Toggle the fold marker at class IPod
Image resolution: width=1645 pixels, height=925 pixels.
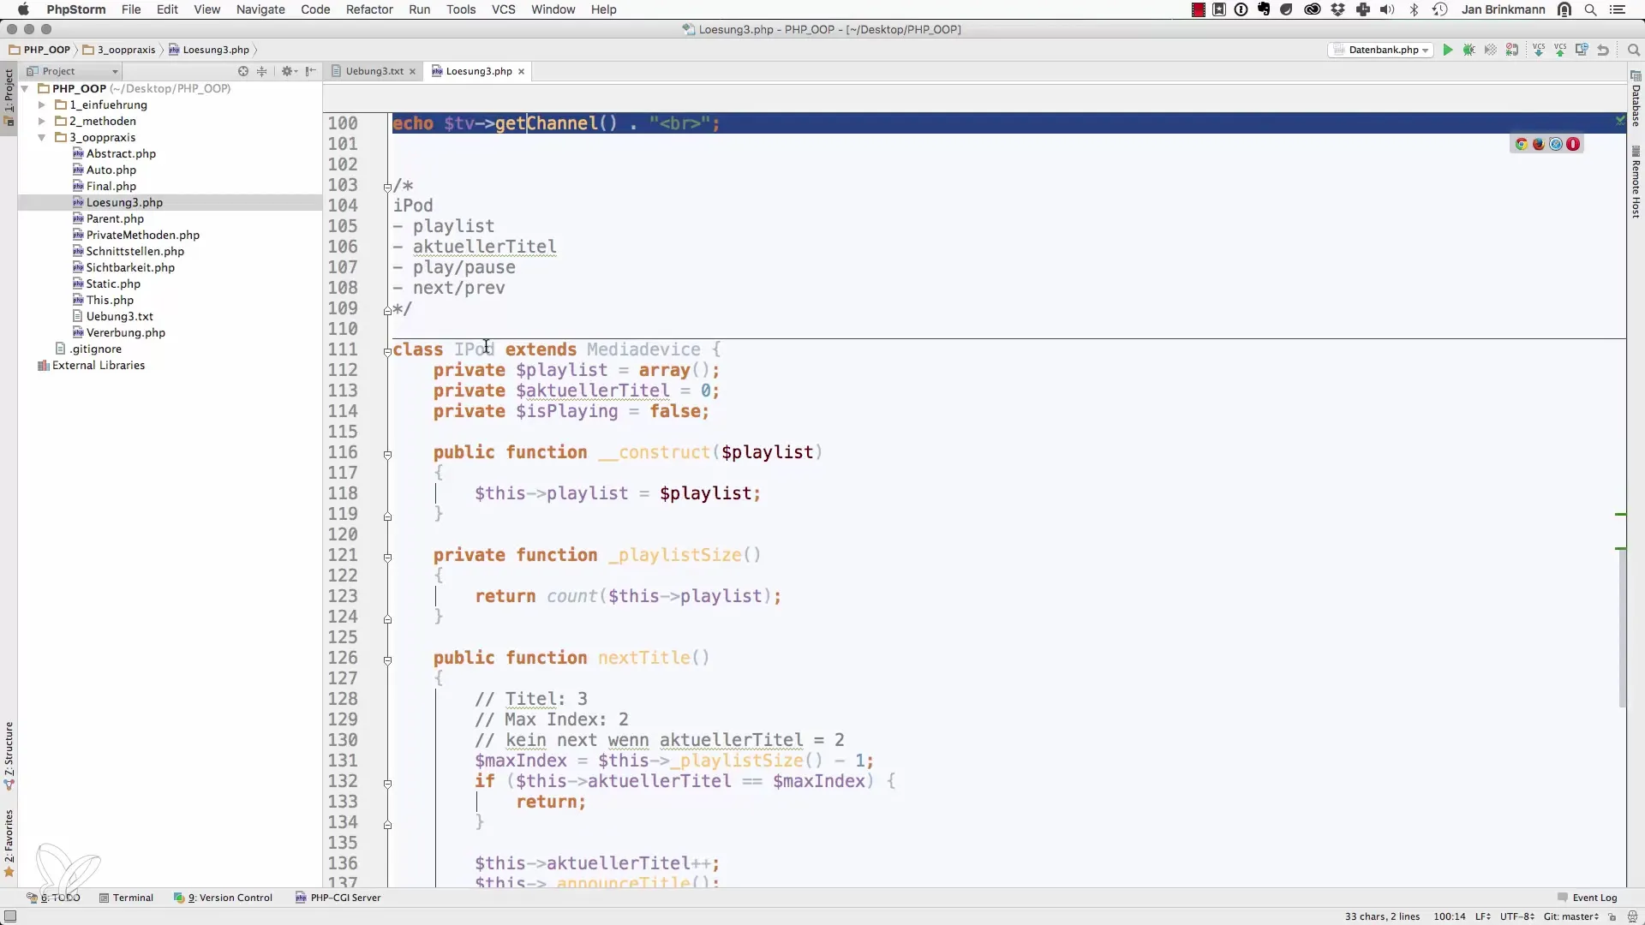pyautogui.click(x=387, y=350)
